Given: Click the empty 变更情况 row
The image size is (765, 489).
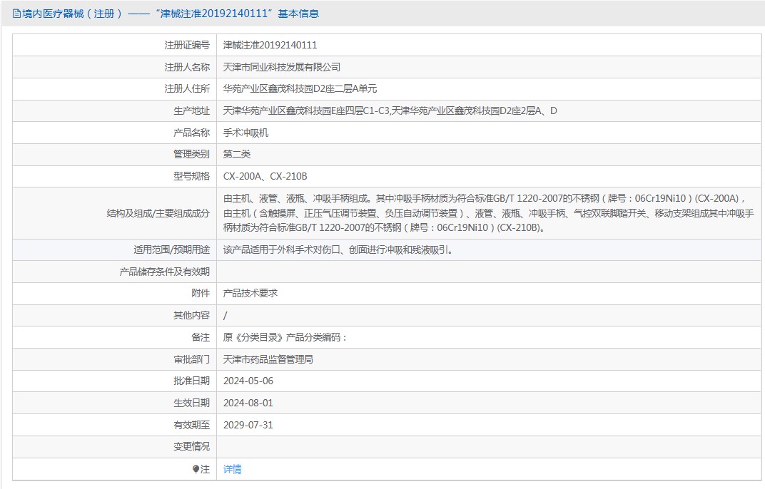Looking at the screenshot, I should pos(357,446).
